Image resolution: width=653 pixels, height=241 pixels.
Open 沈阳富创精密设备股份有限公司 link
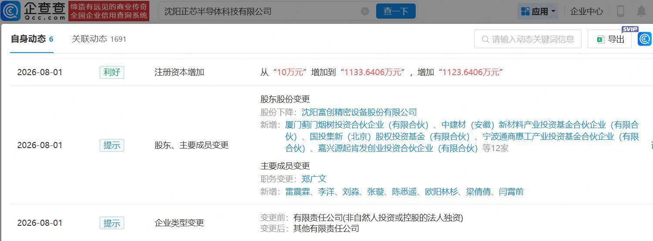[359, 112]
